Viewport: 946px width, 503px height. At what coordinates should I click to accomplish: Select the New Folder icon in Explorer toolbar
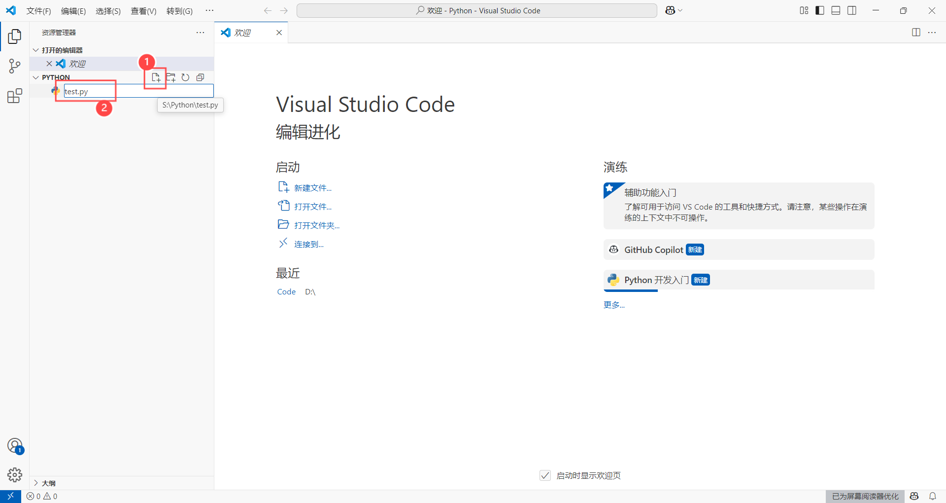tap(170, 77)
